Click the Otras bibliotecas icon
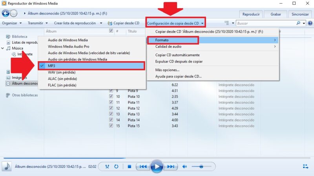 coord(8,95)
